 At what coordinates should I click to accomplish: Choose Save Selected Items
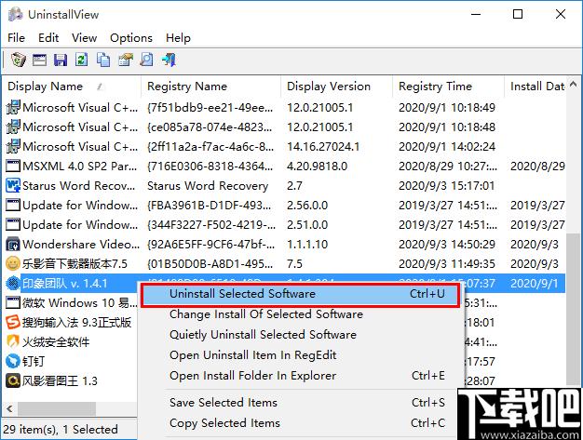tap(223, 403)
